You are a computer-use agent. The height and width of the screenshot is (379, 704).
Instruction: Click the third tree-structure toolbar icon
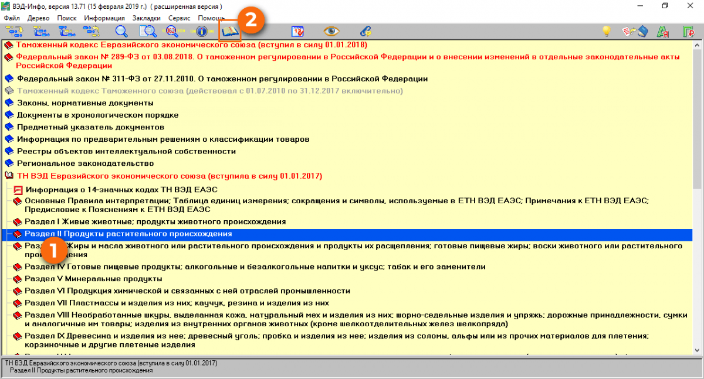point(66,32)
